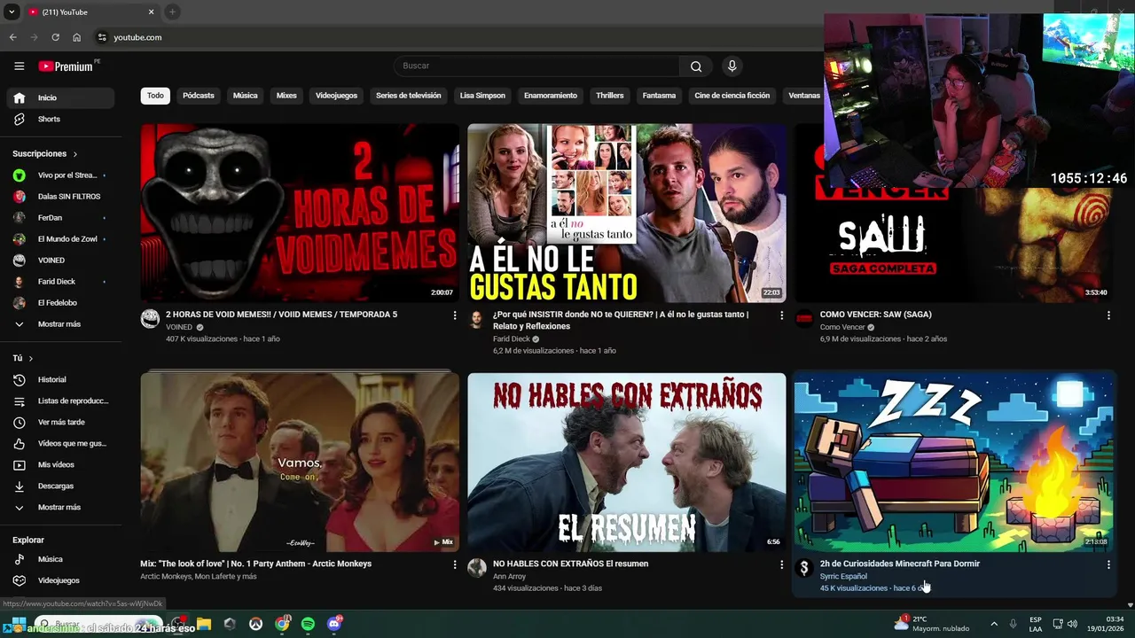The image size is (1135, 638).
Task: Open Spotify from the taskbar
Action: click(x=308, y=624)
